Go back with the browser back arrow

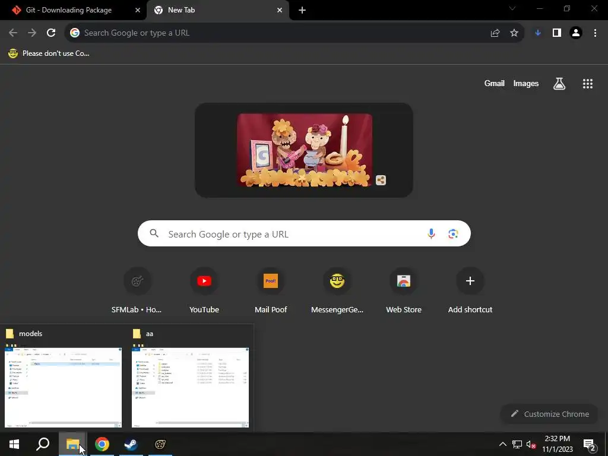[x=13, y=33]
